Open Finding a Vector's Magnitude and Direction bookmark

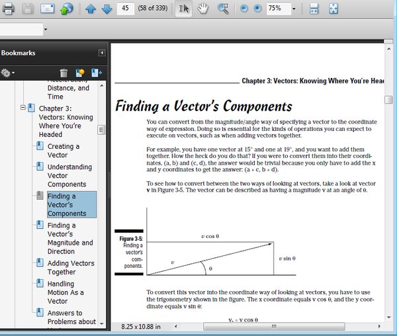(x=70, y=238)
